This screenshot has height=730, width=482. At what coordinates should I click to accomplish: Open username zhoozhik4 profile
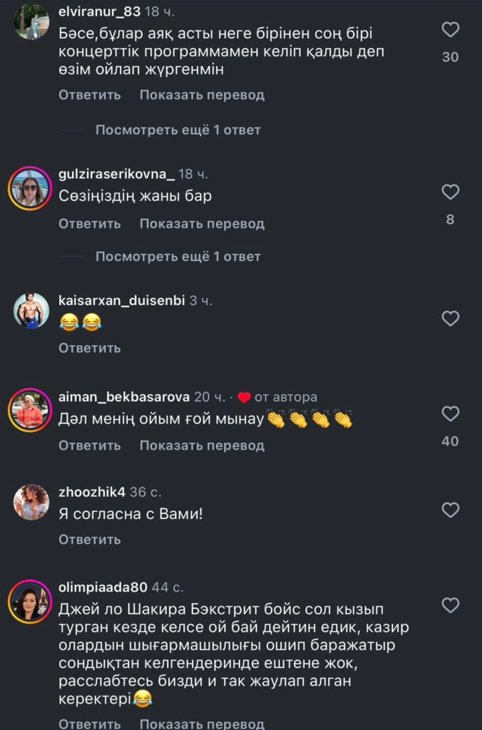[x=92, y=492]
